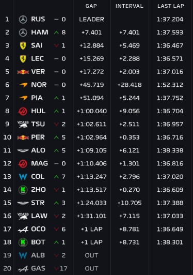This screenshot has height=275, width=193.
Task: Select the INTERVAL column header
Action: (130, 6)
